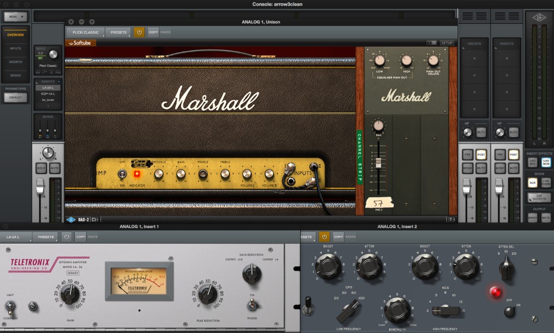The width and height of the screenshot is (554, 333).
Task: Click the LA-2A power icon in Insert 1
Action: [x=66, y=237]
